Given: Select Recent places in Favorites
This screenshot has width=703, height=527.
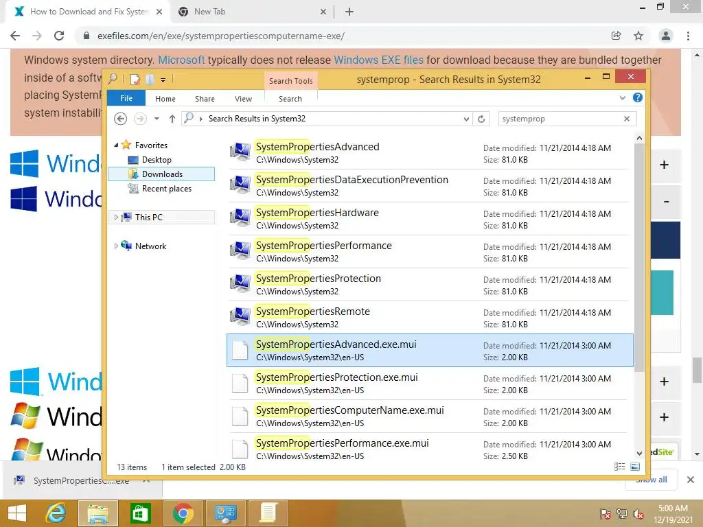Looking at the screenshot, I should coord(166,189).
